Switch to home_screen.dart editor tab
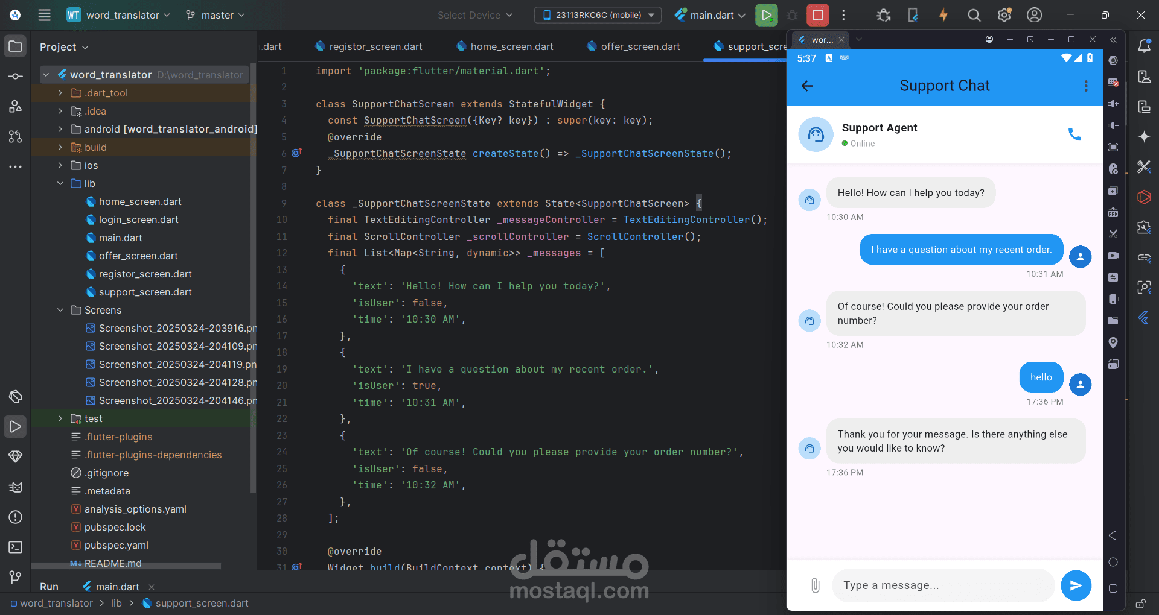 coord(505,46)
